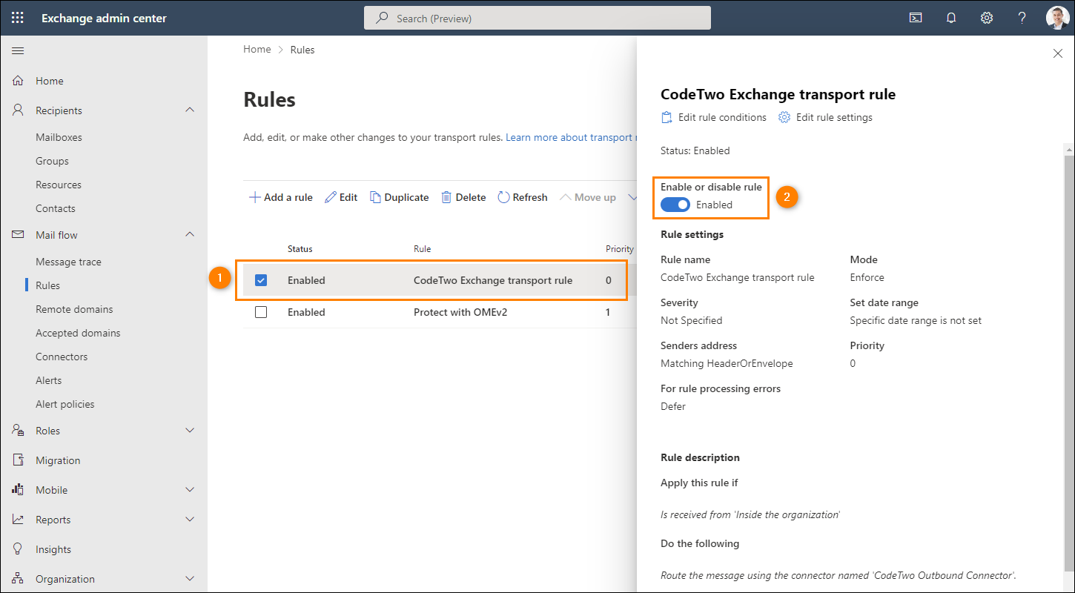Click the Reports chart icon
This screenshot has height=593, width=1075.
coord(19,520)
